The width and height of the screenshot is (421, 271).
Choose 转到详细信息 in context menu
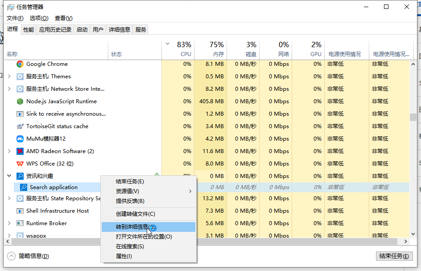(148, 227)
